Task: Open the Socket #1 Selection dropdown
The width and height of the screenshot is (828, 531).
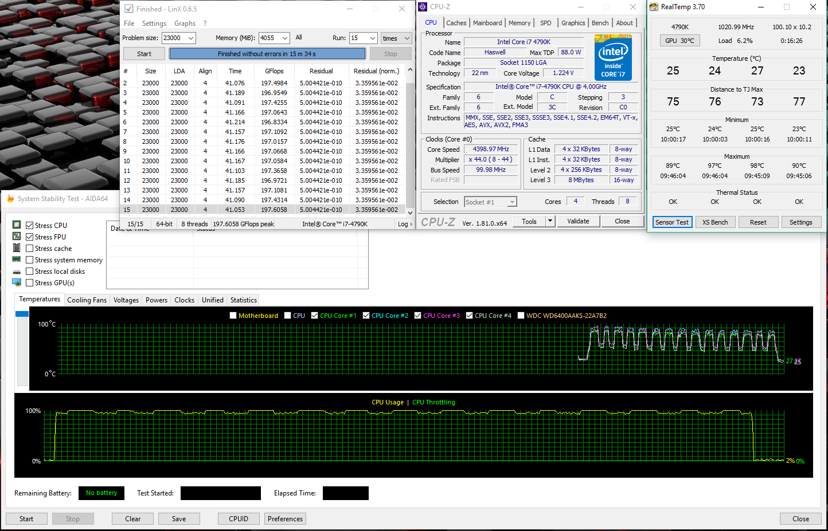Action: [x=512, y=202]
